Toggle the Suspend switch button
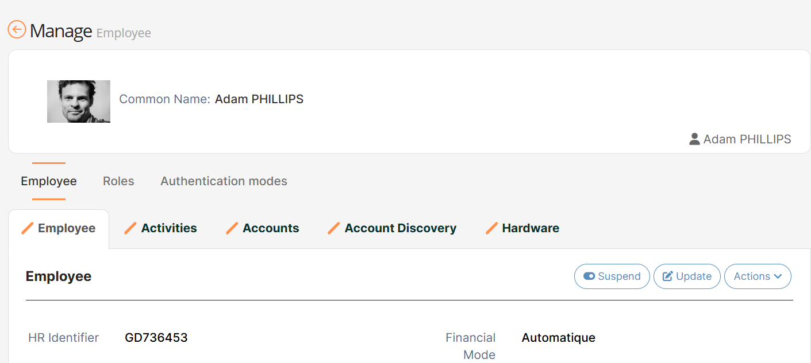The image size is (811, 363). 612,276
